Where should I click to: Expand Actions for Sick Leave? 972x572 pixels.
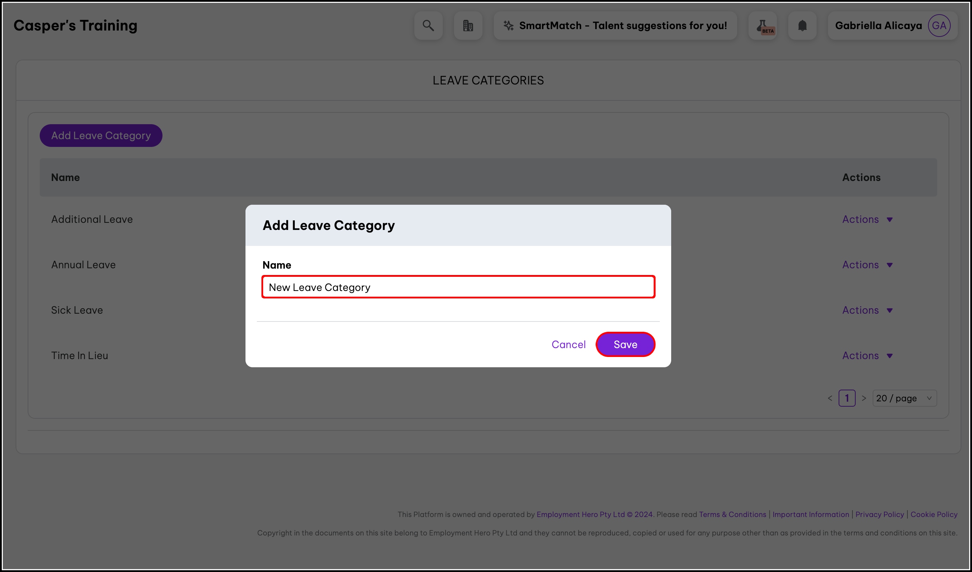867,310
